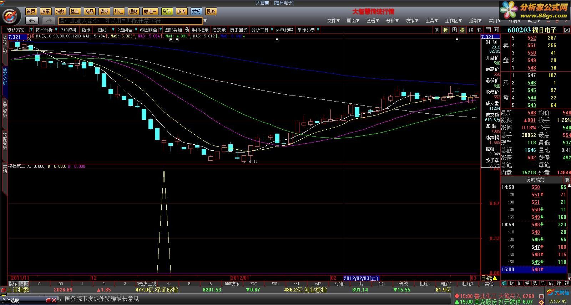
Task: Expand the 日线 period dropdown arrow
Action: point(113,30)
